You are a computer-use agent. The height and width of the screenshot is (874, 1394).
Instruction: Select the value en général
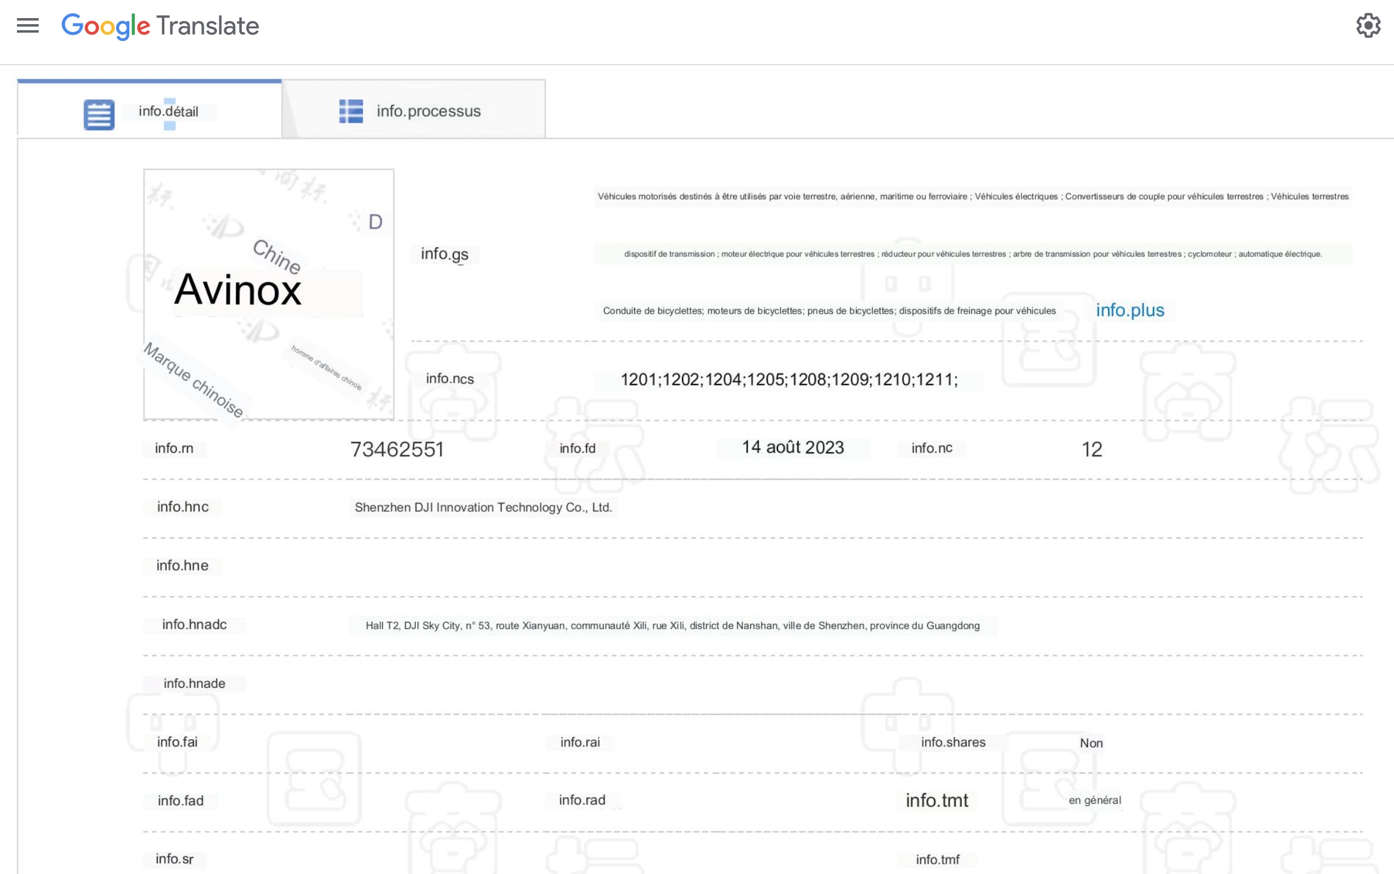pyautogui.click(x=1095, y=800)
